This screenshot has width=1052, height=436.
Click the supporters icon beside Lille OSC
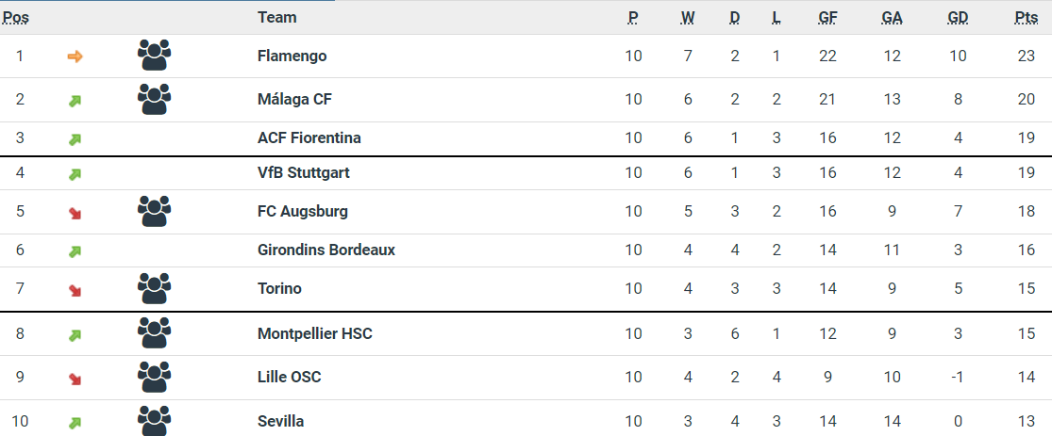click(154, 377)
